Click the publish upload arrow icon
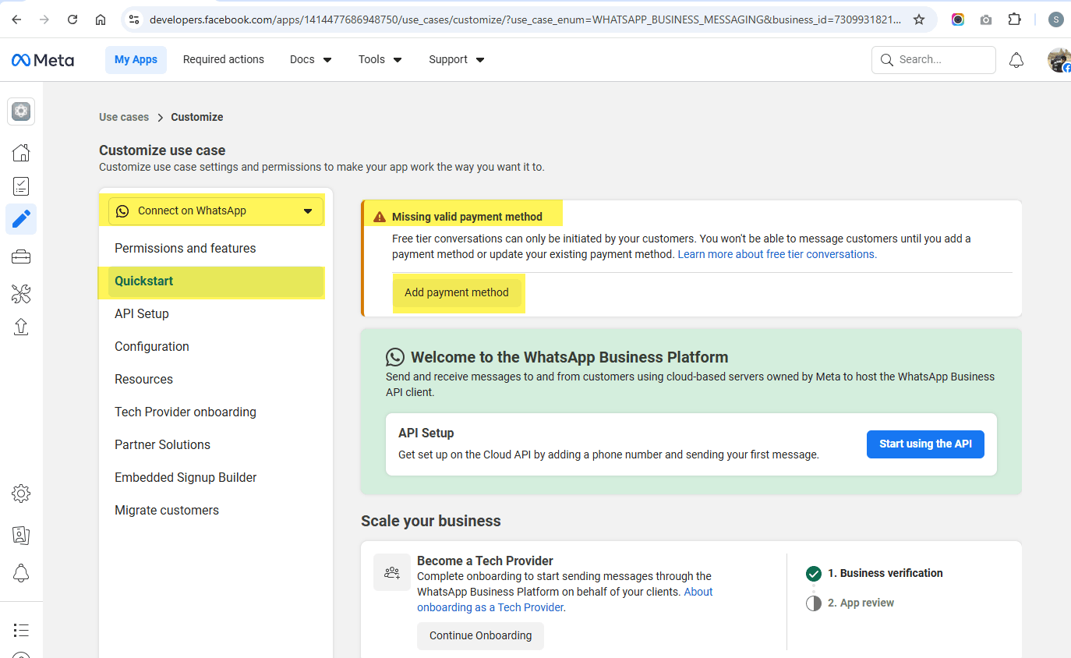 [x=21, y=327]
